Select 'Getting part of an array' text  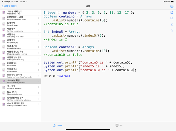pos(16,60)
